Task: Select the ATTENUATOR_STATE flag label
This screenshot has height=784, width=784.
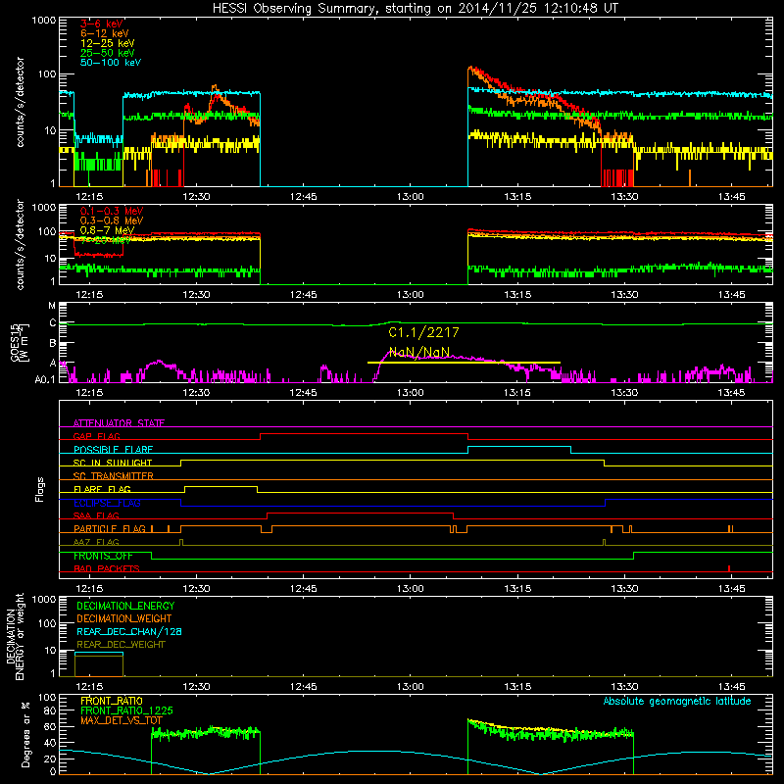Action: point(119,423)
